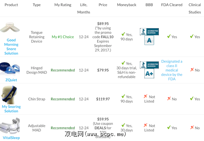Click the red X in My Snoring Solution's FDA Cleared cell

[x=169, y=98]
